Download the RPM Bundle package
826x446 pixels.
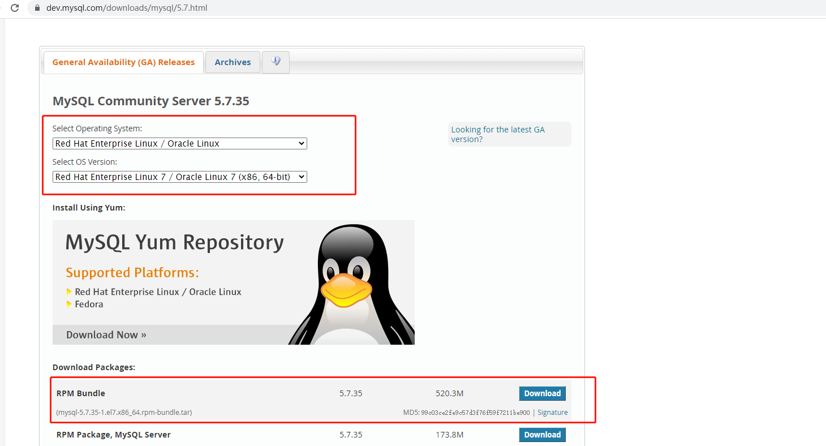pos(542,393)
